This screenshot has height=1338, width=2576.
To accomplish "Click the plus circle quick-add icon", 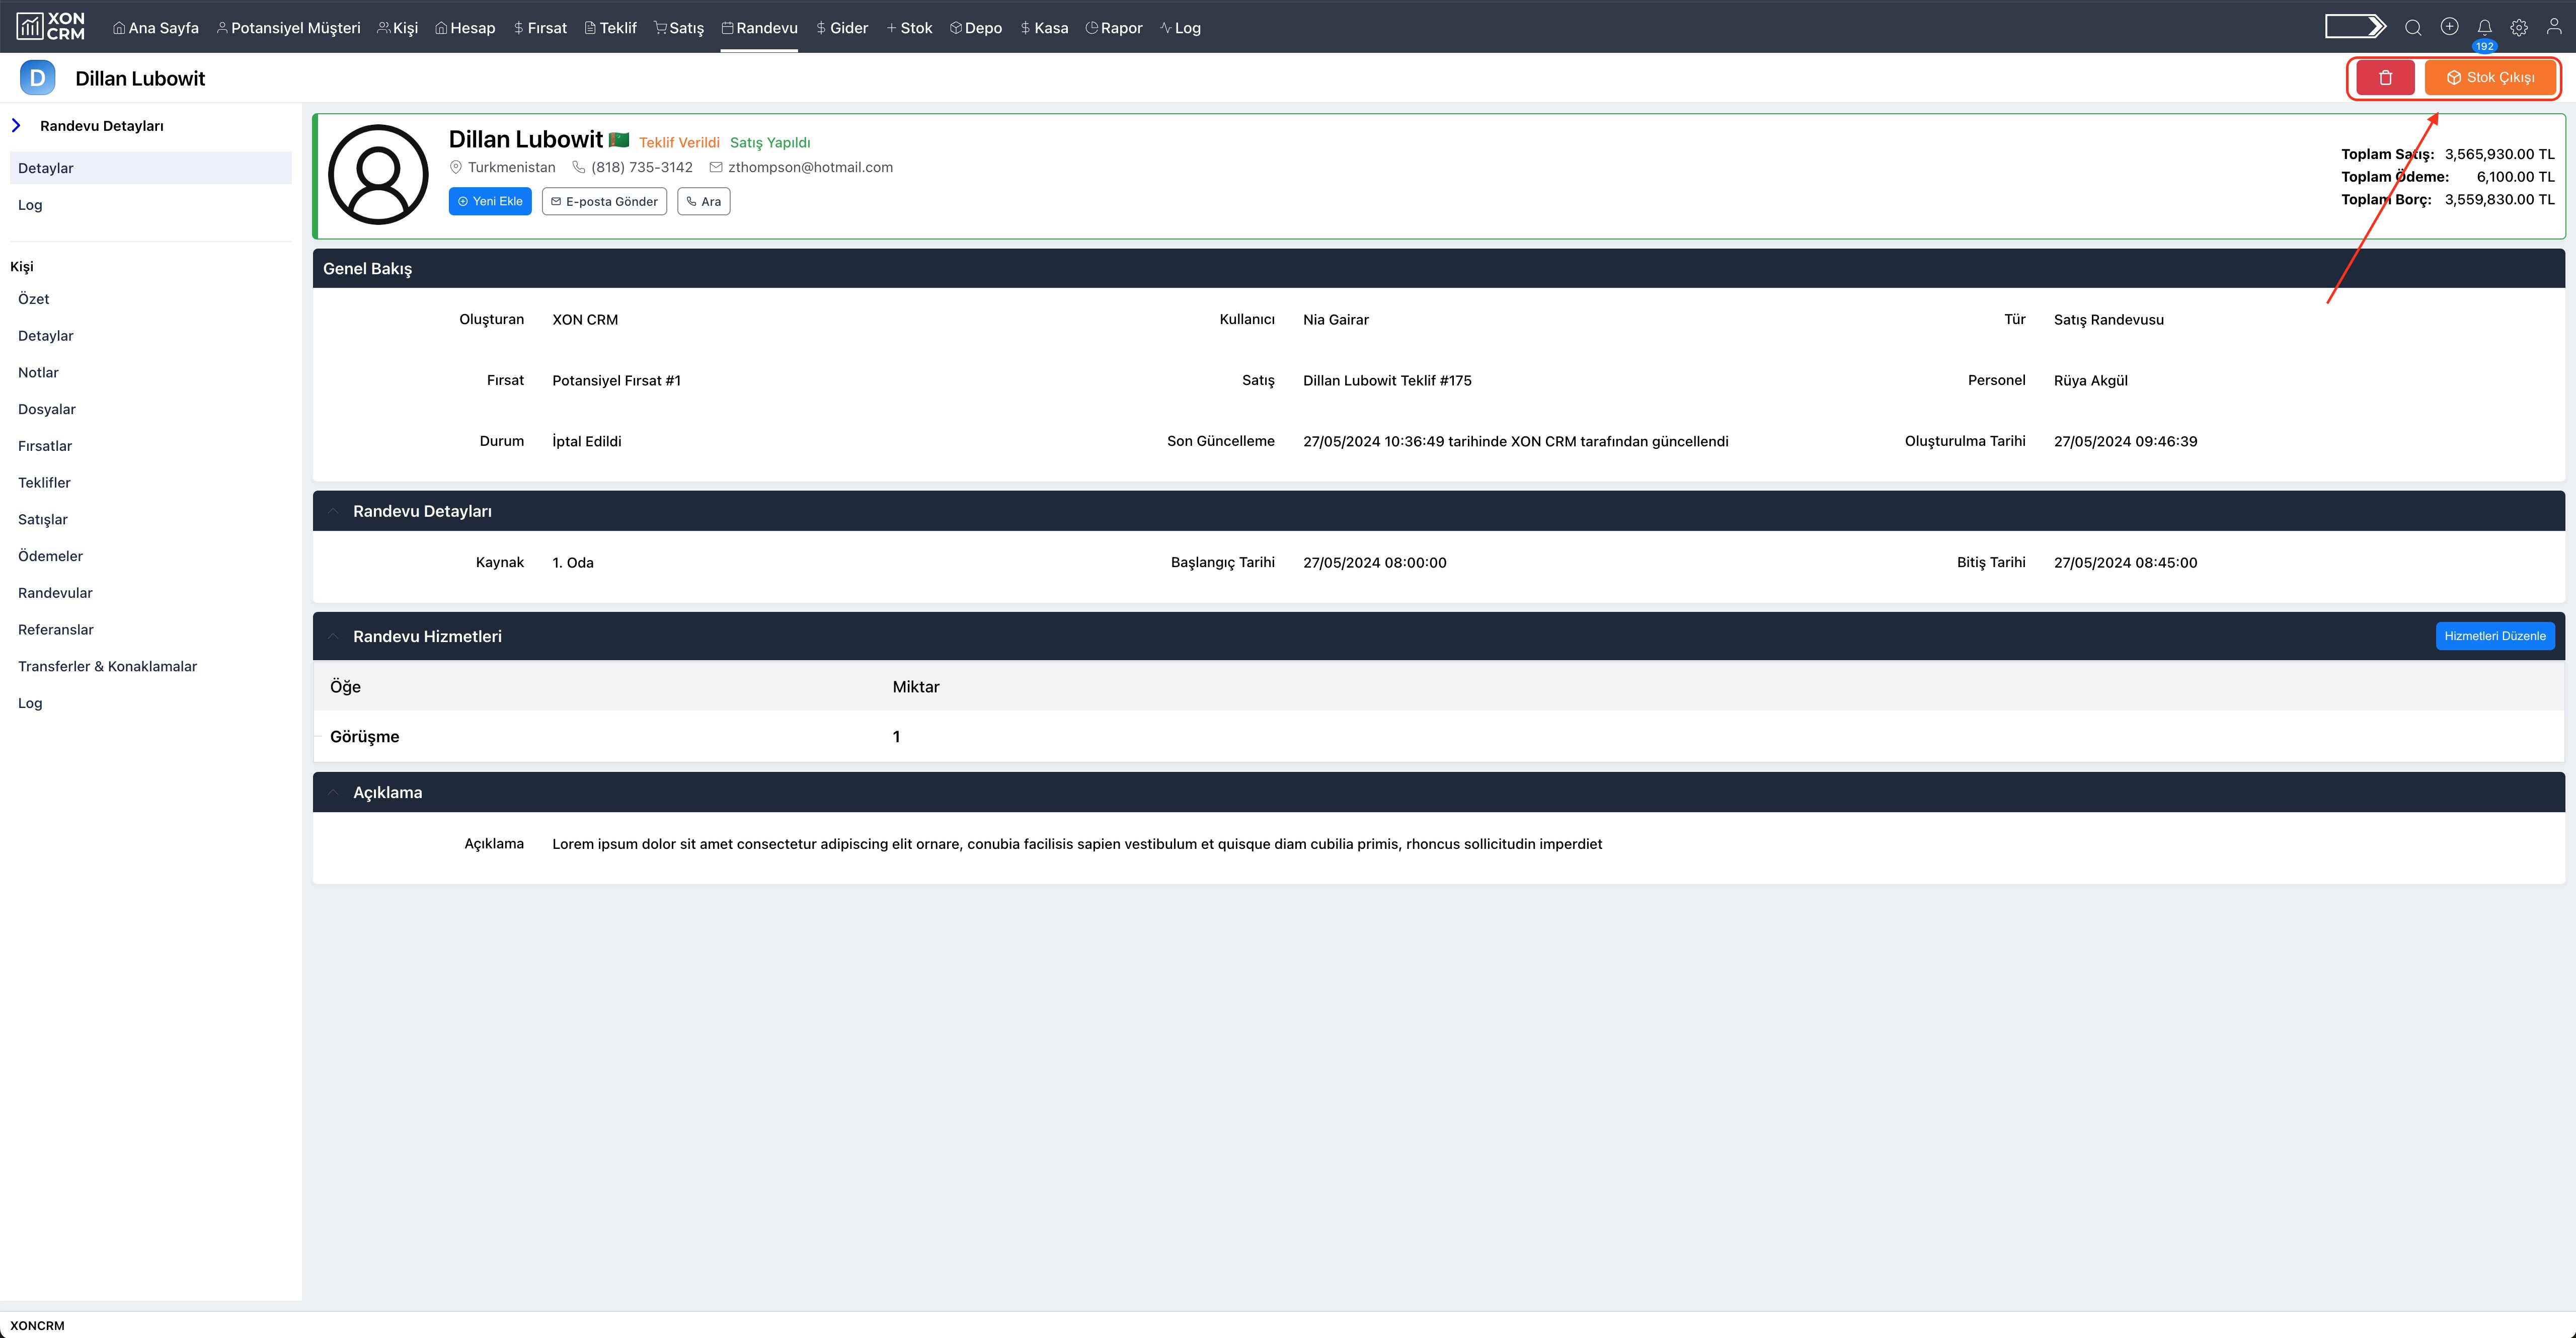I will coord(2449,27).
